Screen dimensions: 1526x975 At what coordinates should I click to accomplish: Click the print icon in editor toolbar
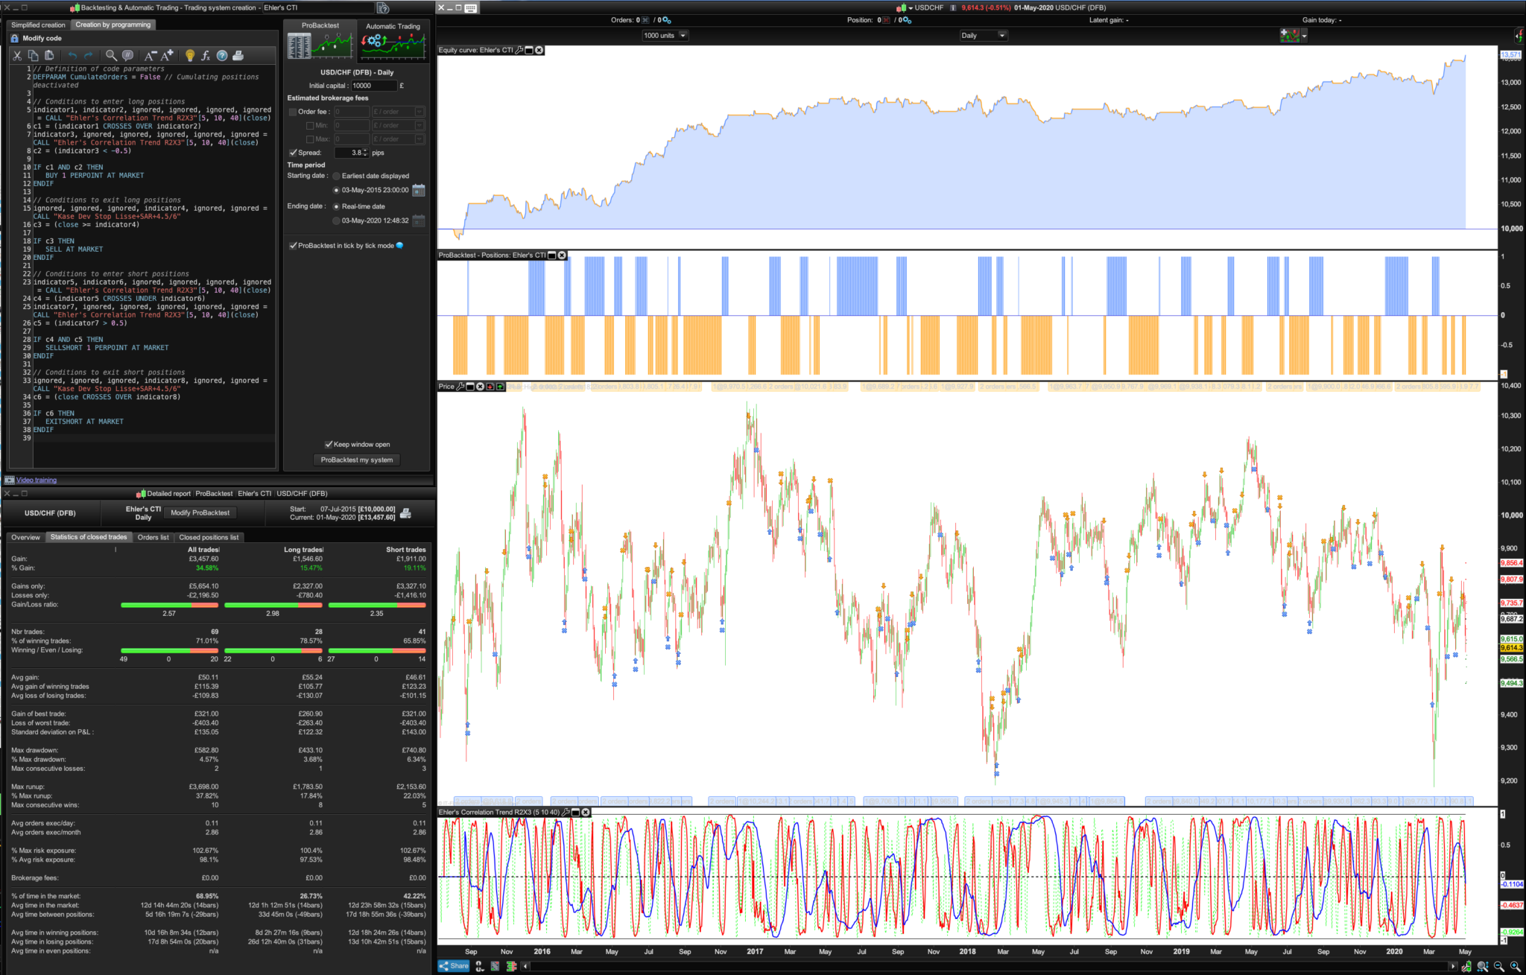click(238, 56)
